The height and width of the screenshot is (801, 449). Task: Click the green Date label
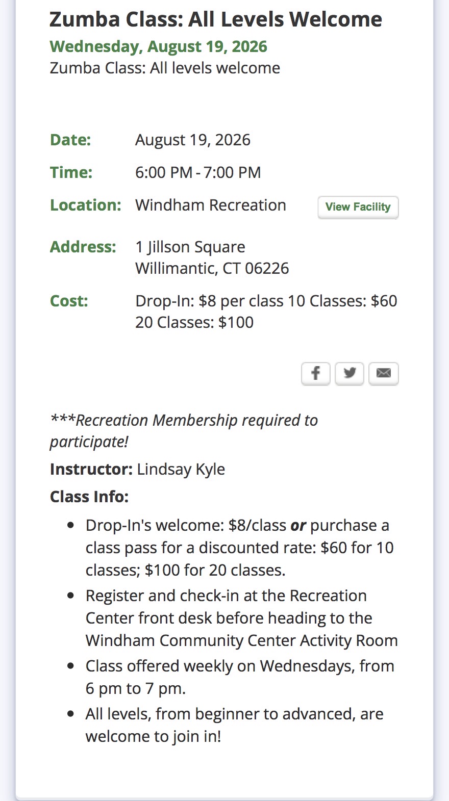[70, 140]
